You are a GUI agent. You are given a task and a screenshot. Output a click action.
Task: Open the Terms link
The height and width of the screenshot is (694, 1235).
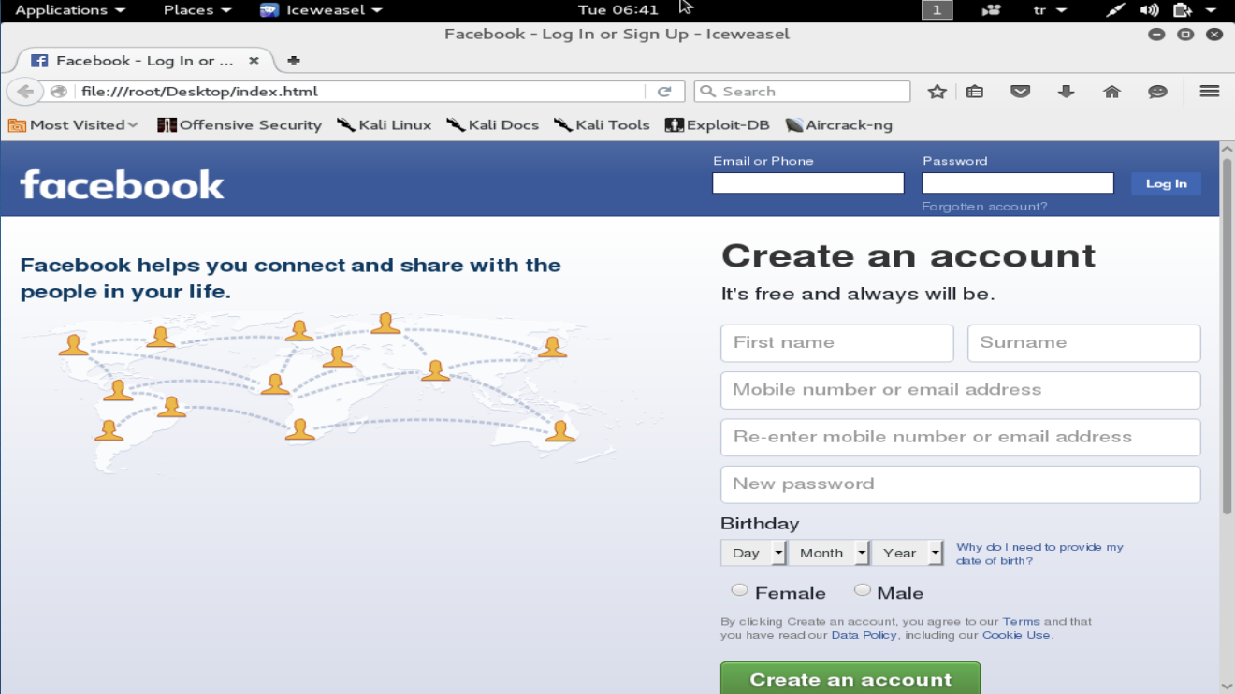click(1021, 621)
